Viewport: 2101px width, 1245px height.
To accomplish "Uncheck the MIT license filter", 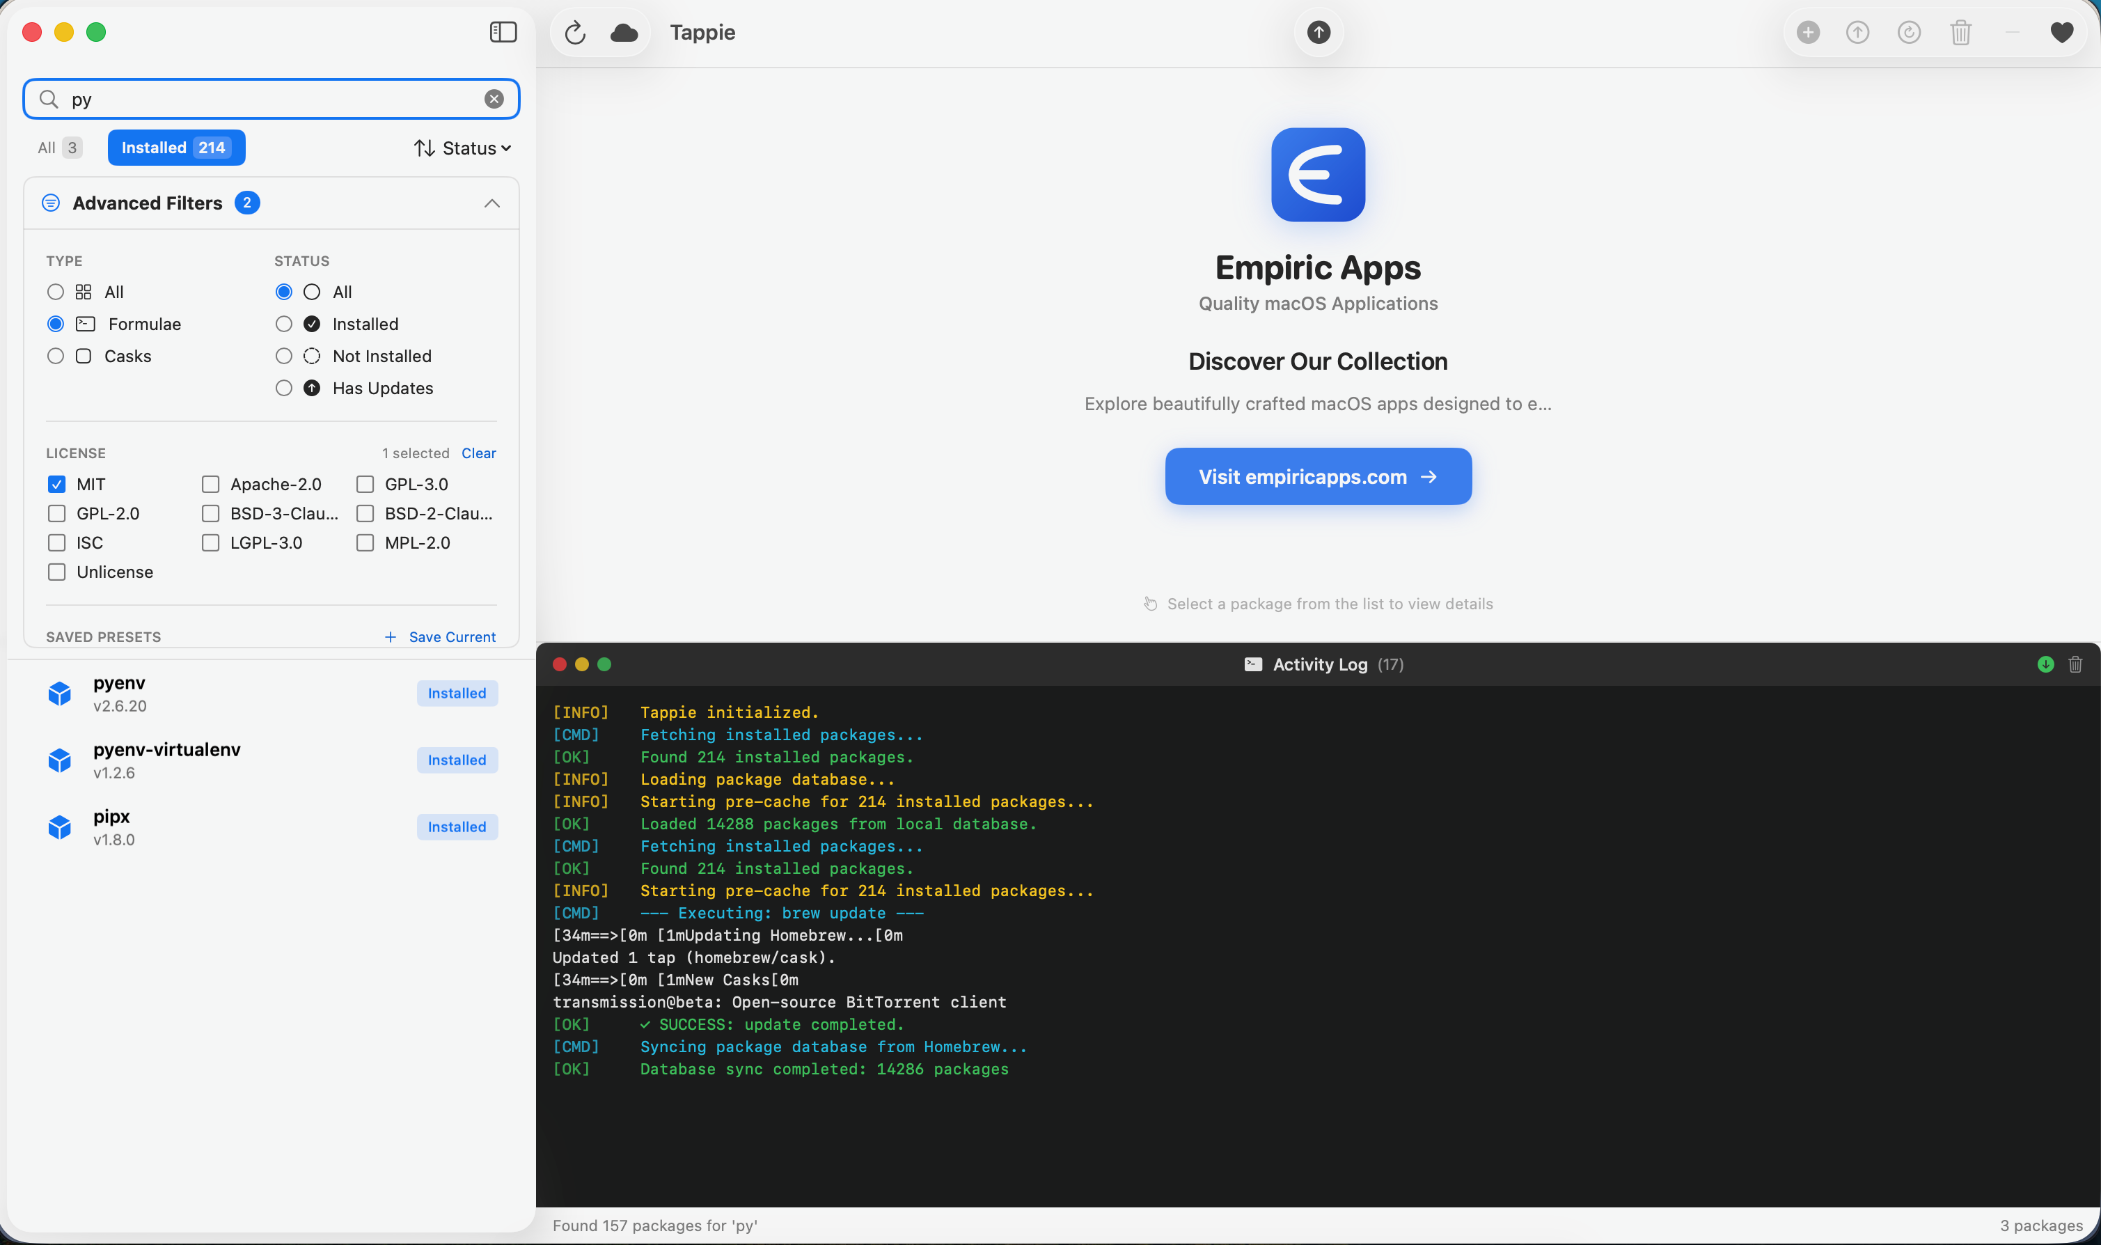I will point(56,484).
